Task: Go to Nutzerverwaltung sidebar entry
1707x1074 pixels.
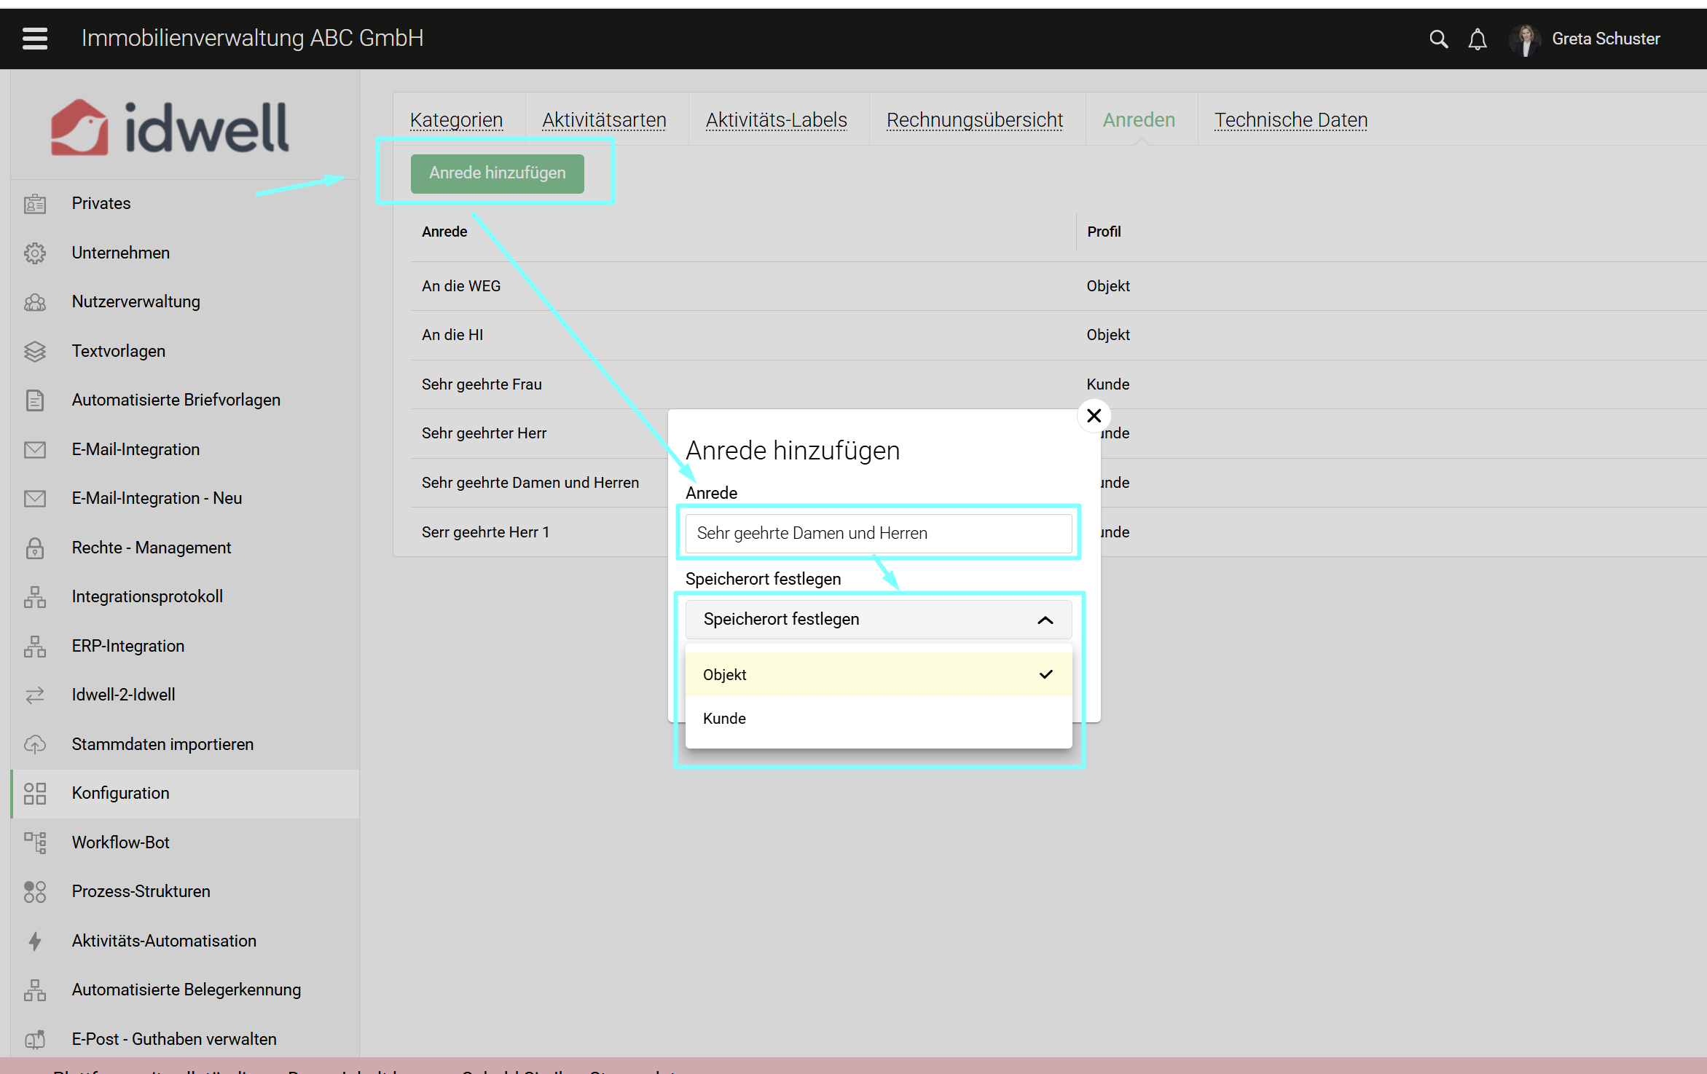Action: (136, 301)
